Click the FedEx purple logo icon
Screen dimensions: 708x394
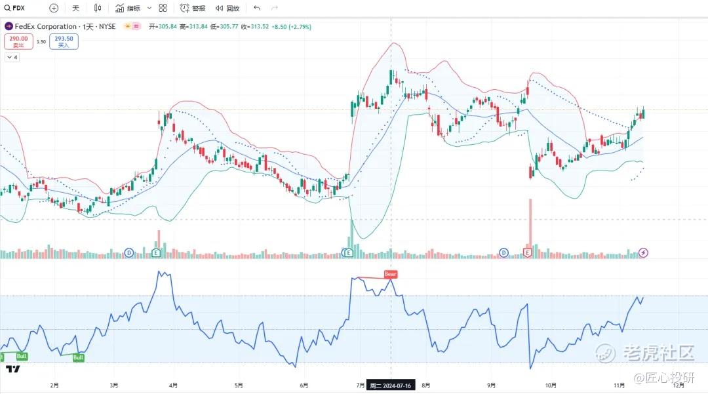click(9, 27)
